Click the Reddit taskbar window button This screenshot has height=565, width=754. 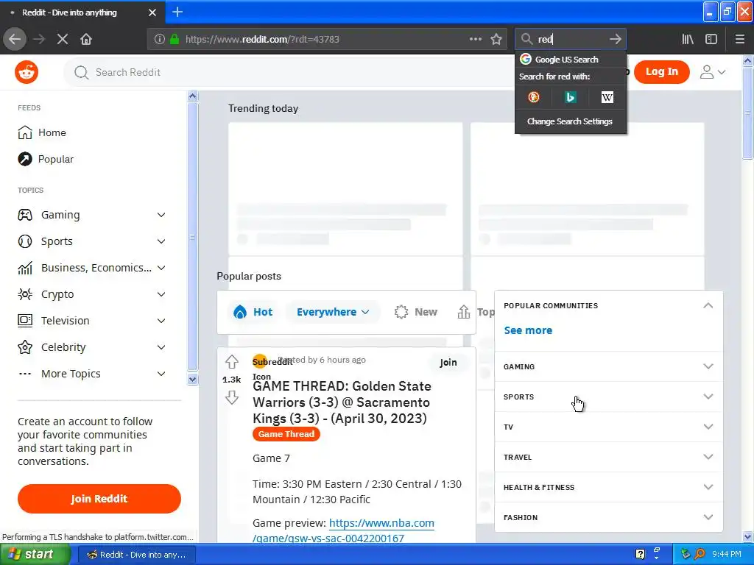pyautogui.click(x=136, y=555)
